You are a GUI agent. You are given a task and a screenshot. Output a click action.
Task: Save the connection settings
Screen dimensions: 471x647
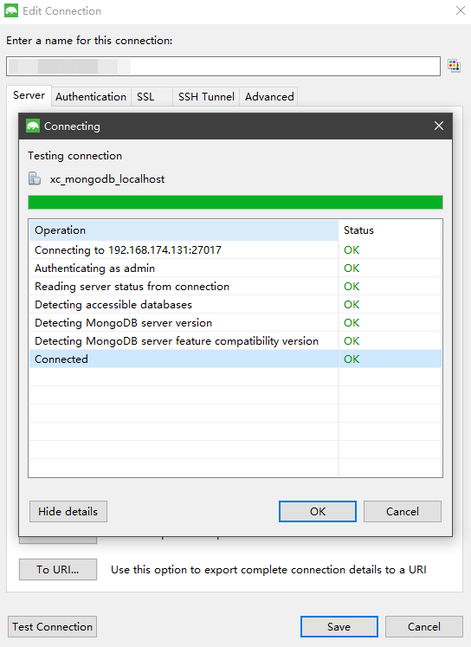[x=339, y=627]
